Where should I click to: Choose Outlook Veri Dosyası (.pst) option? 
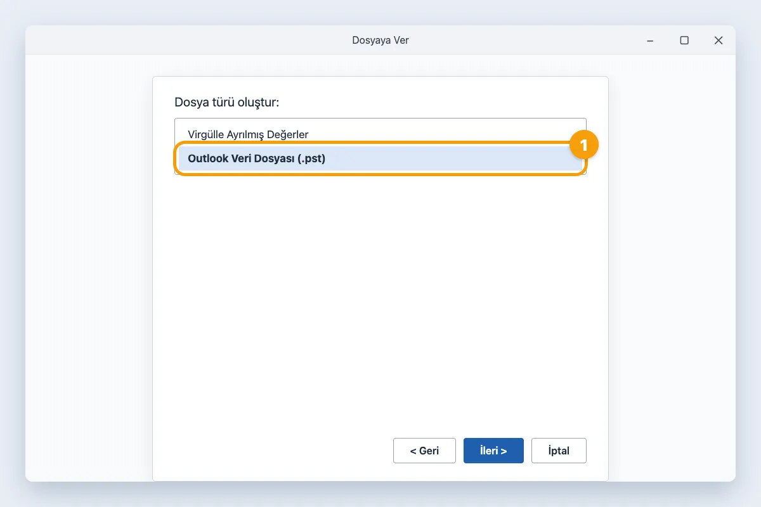pos(380,158)
